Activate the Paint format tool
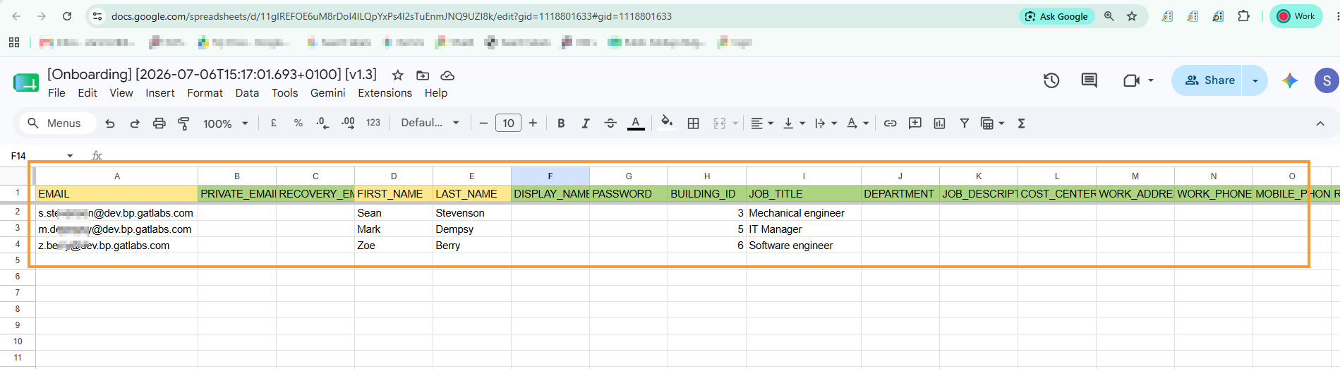This screenshot has width=1340, height=369. (183, 123)
